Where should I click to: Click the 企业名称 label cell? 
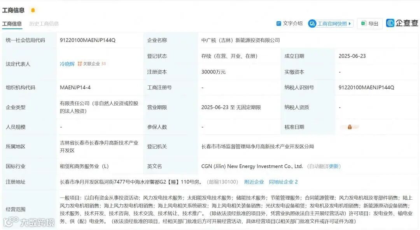tap(171, 40)
